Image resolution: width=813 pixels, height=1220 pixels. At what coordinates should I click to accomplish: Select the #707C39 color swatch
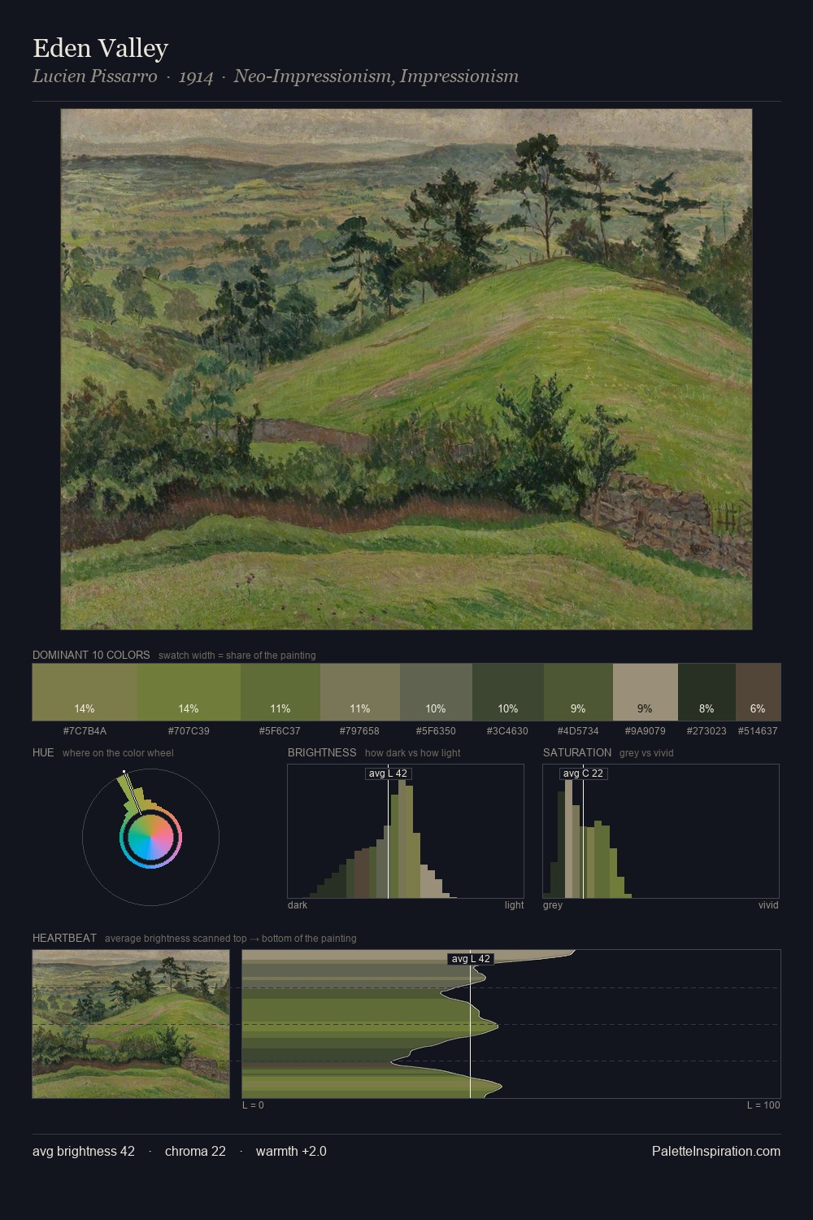[189, 692]
